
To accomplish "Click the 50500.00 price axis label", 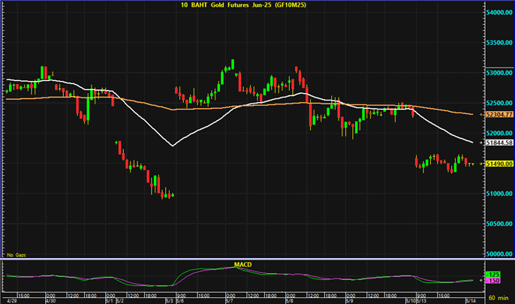I will click(x=496, y=224).
